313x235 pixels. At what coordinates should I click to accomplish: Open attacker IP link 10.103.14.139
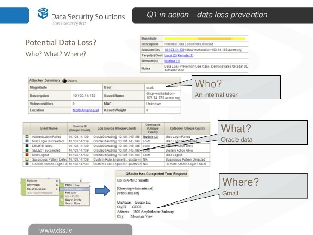174,49
